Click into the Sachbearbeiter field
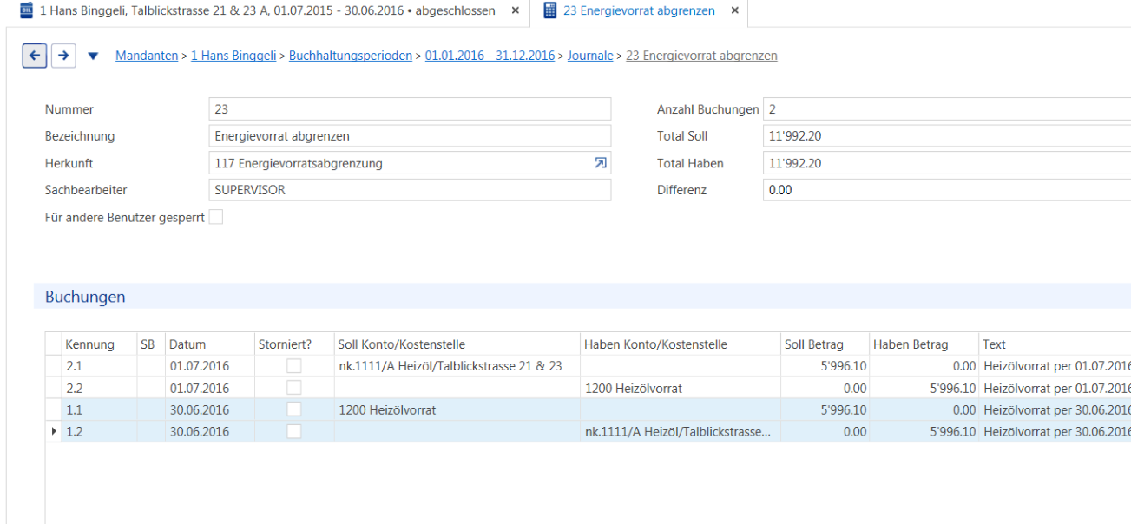The image size is (1131, 524). (x=410, y=190)
